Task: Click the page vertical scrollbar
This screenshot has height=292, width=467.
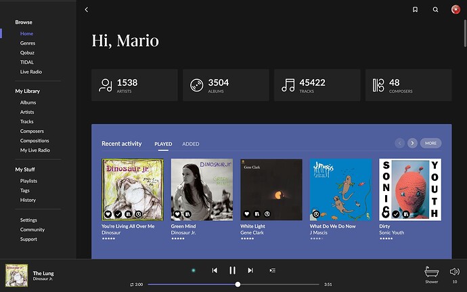Action: [x=465, y=33]
